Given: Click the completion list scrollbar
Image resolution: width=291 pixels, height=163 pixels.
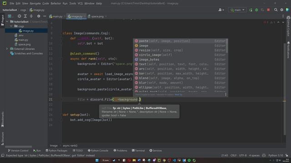Looking at the screenshot, I should (227, 46).
